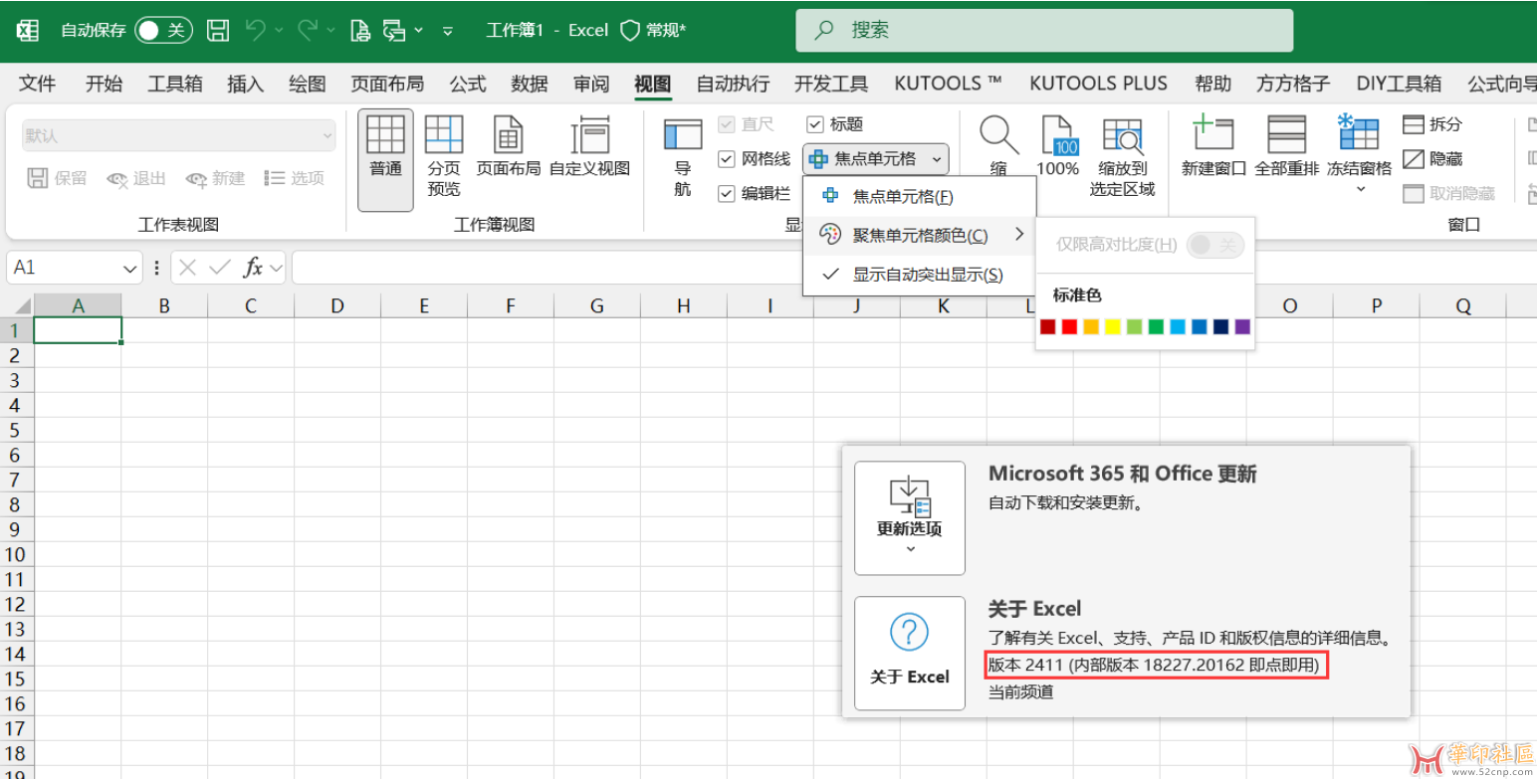Open the dropdown arrow next to Undo
This screenshot has height=779, width=1537.
pos(278,31)
